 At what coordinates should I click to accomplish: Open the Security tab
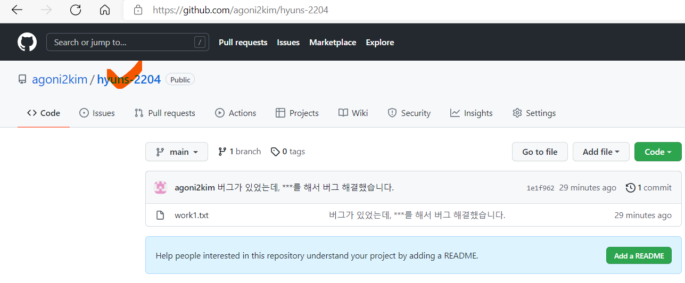(x=409, y=113)
